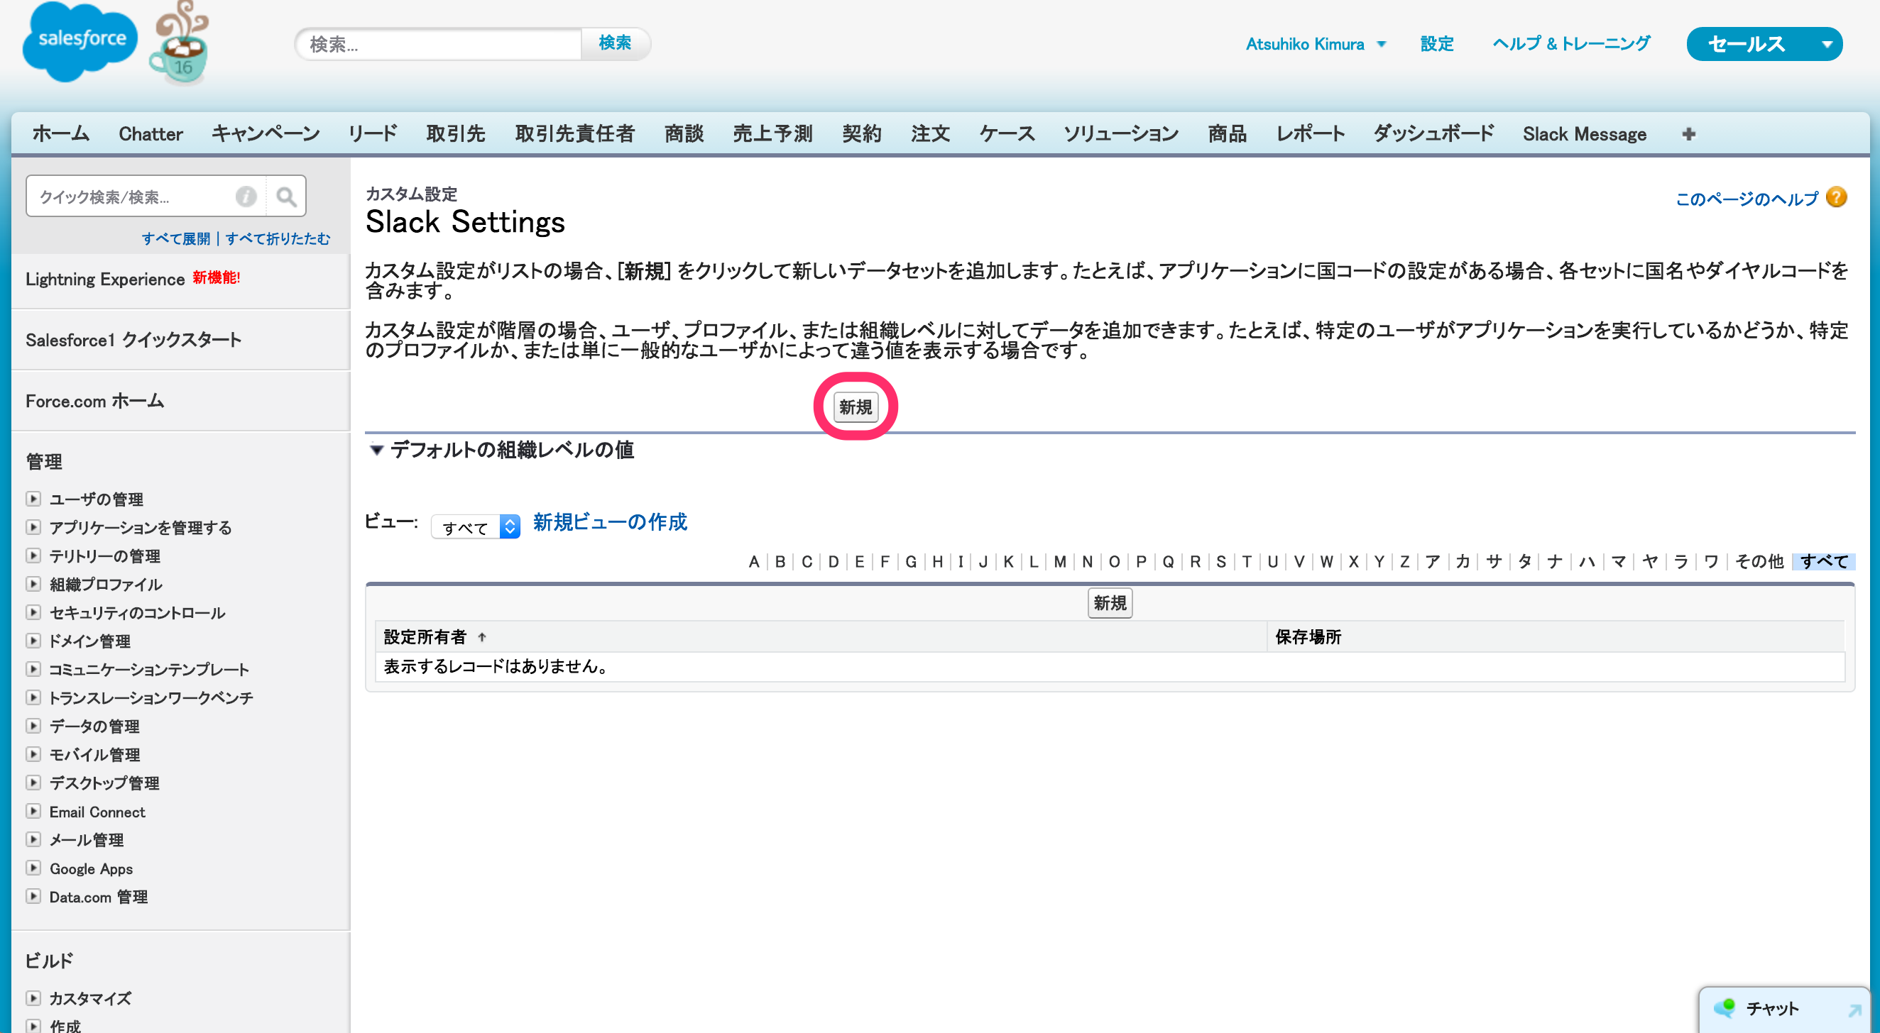Click the green chat bubble icon
1880x1033 pixels.
(x=1725, y=1008)
